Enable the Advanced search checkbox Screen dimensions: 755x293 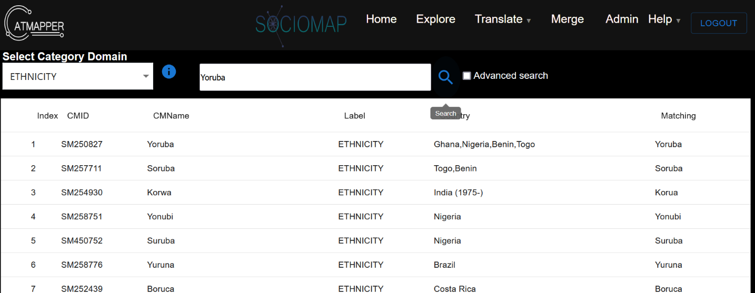tap(466, 76)
